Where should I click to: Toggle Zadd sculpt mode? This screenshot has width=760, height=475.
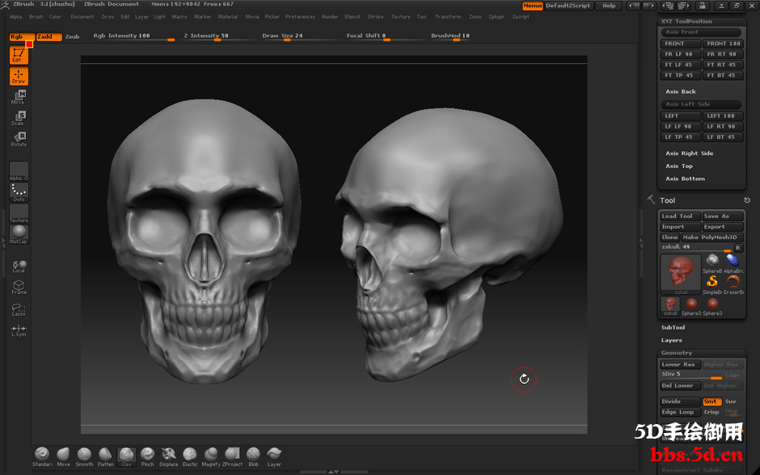[49, 37]
